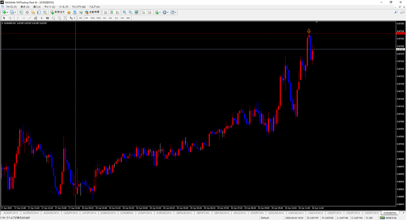Select the equidistant channel tool
Image resolution: width=406 pixels, height=220 pixels.
point(36,18)
